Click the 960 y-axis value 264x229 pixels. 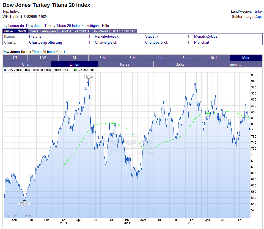click(254, 75)
